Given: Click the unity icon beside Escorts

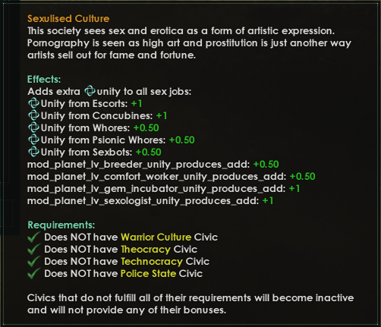Looking at the screenshot, I should 33,103.
